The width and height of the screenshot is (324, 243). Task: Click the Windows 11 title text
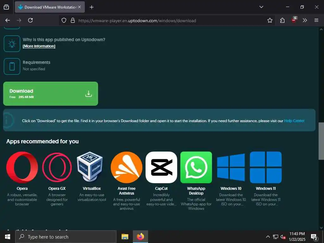tap(266, 189)
